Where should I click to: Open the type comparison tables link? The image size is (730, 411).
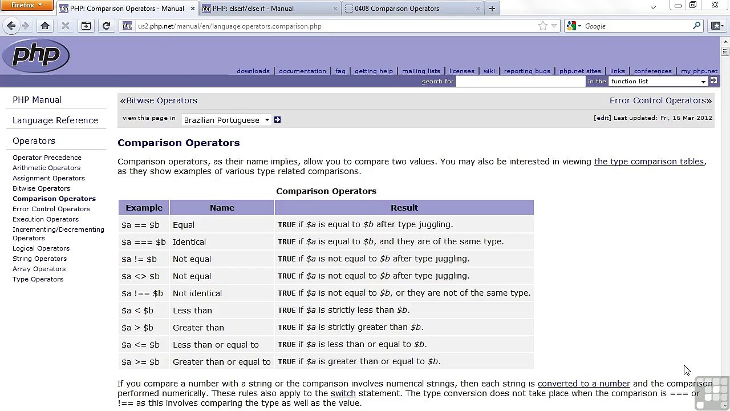pos(649,162)
